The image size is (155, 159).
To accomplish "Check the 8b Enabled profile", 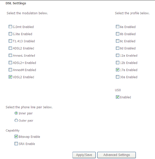I will pyautogui.click(x=117, y=34).
